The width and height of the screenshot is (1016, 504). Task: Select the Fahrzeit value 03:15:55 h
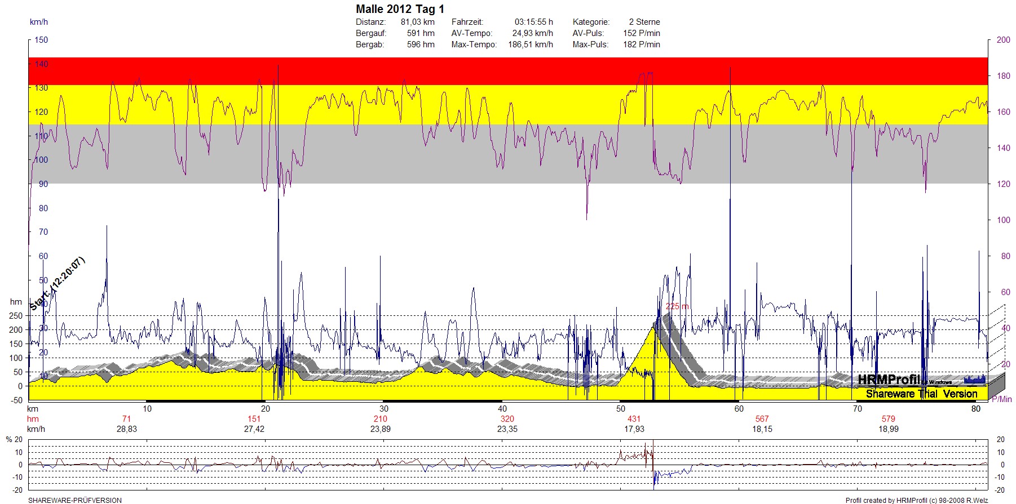coord(533,22)
